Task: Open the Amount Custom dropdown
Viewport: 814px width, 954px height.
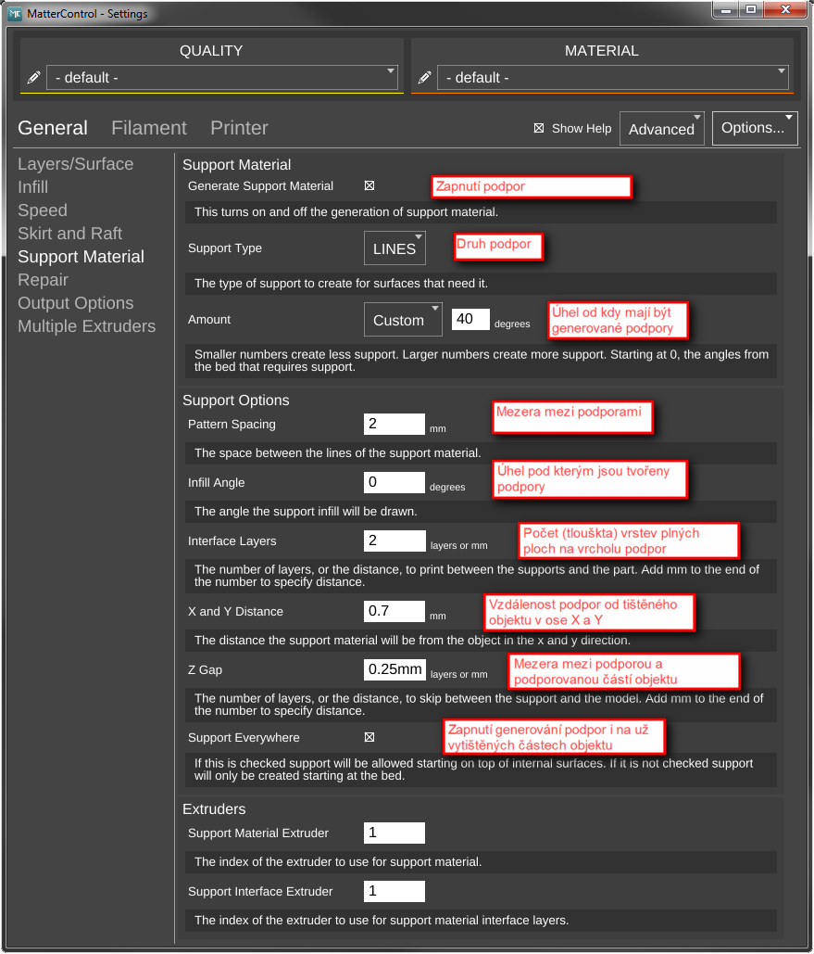Action: [x=403, y=319]
